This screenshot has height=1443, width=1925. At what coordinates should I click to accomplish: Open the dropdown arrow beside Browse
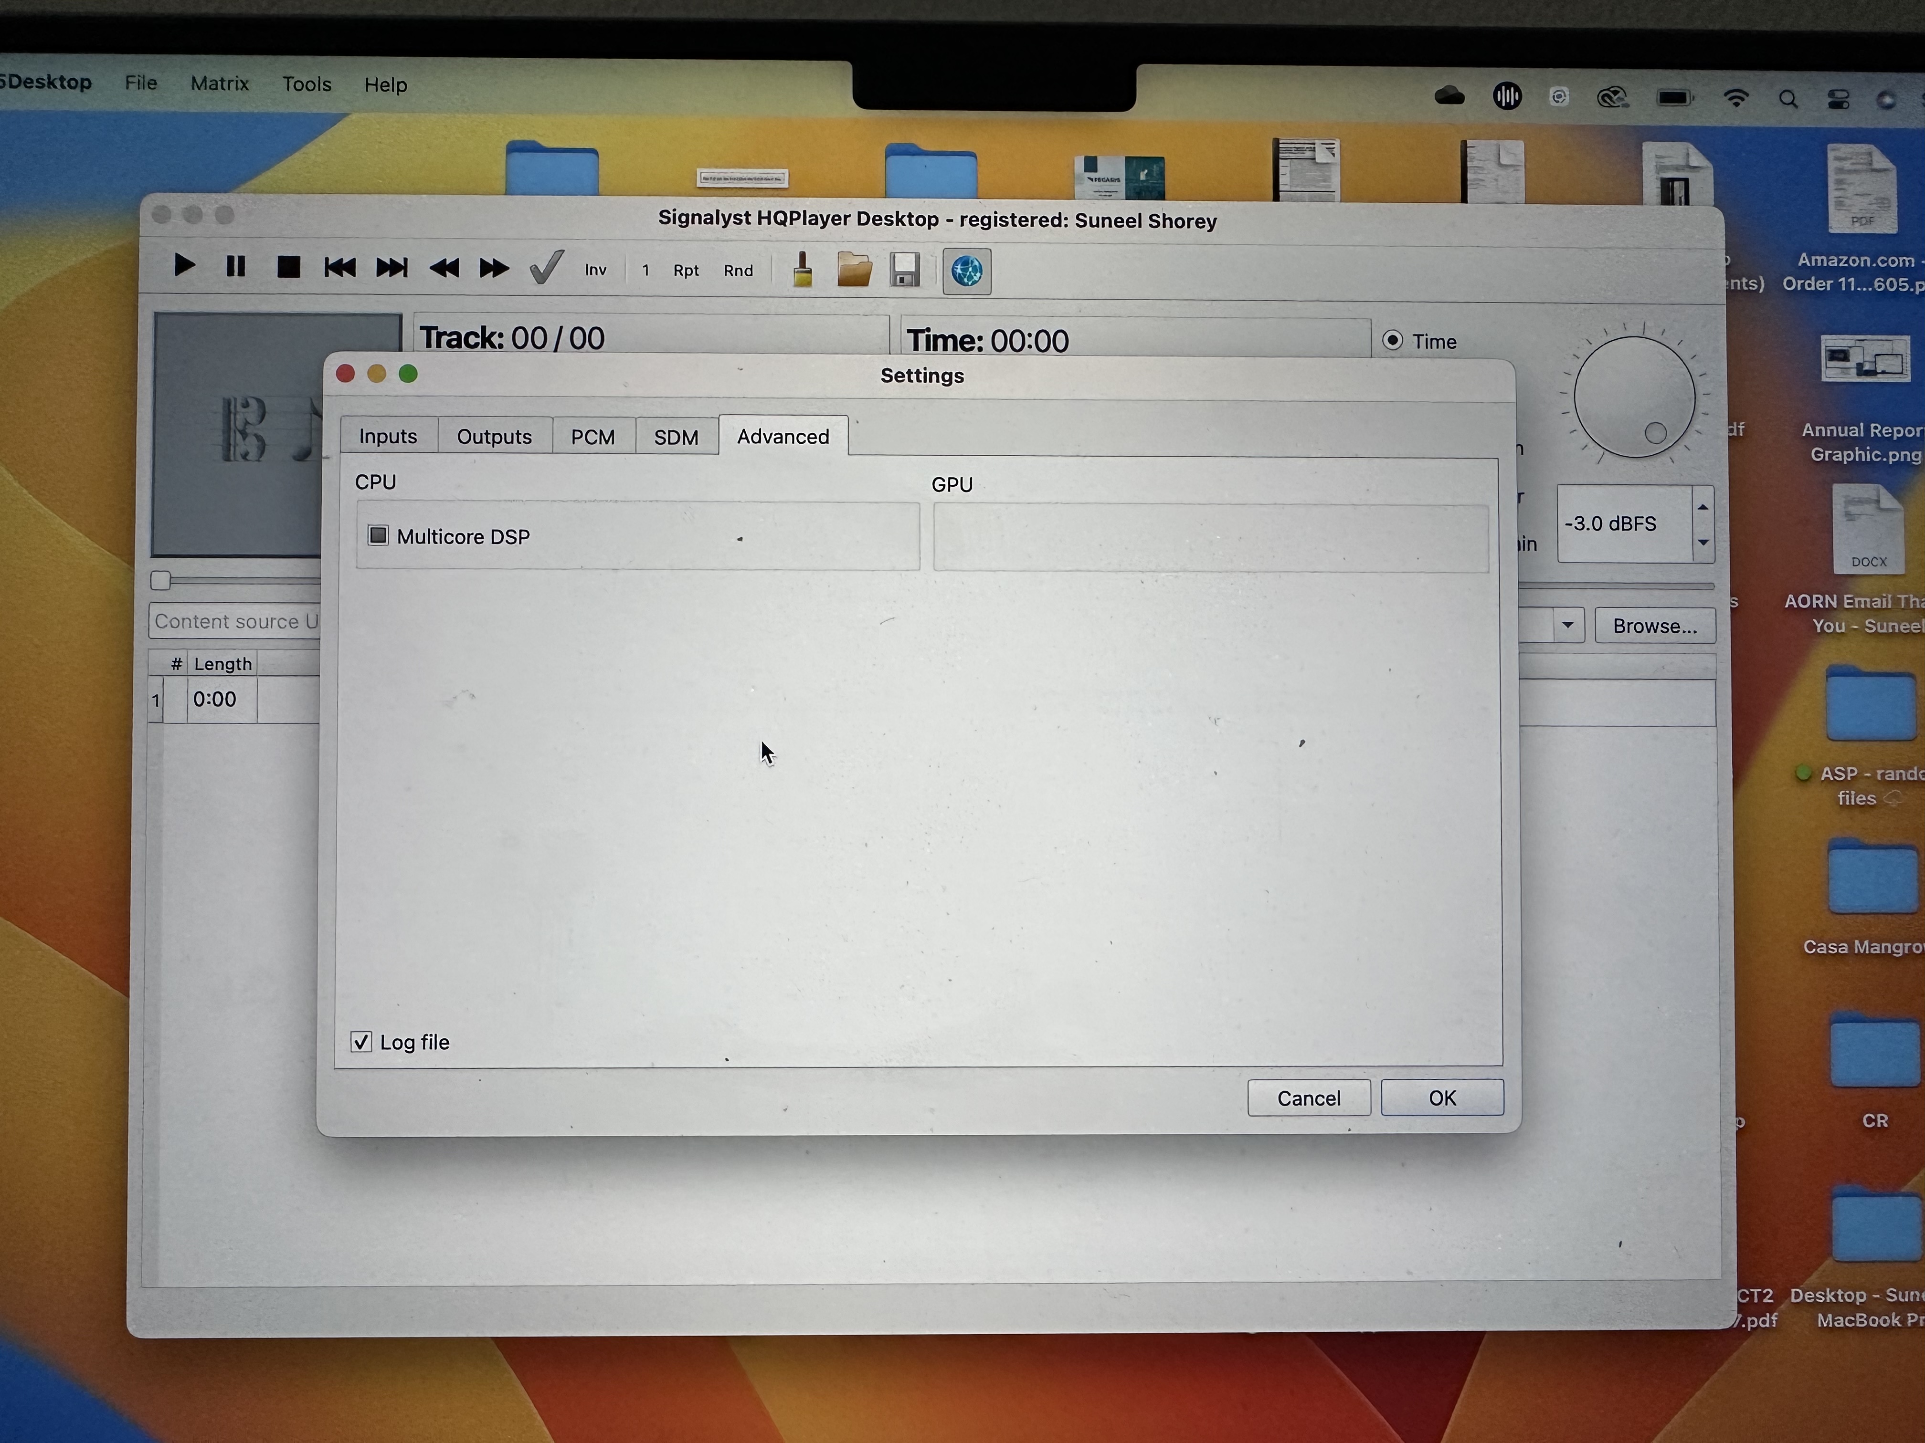(x=1567, y=625)
